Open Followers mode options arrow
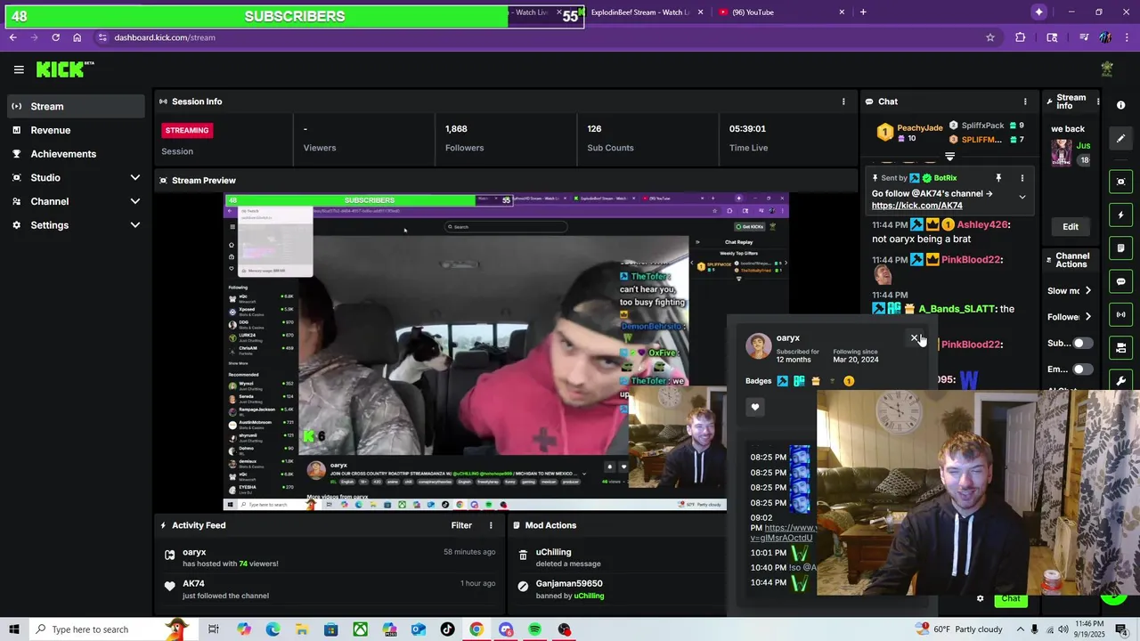Image resolution: width=1140 pixels, height=641 pixels. coord(1087,317)
